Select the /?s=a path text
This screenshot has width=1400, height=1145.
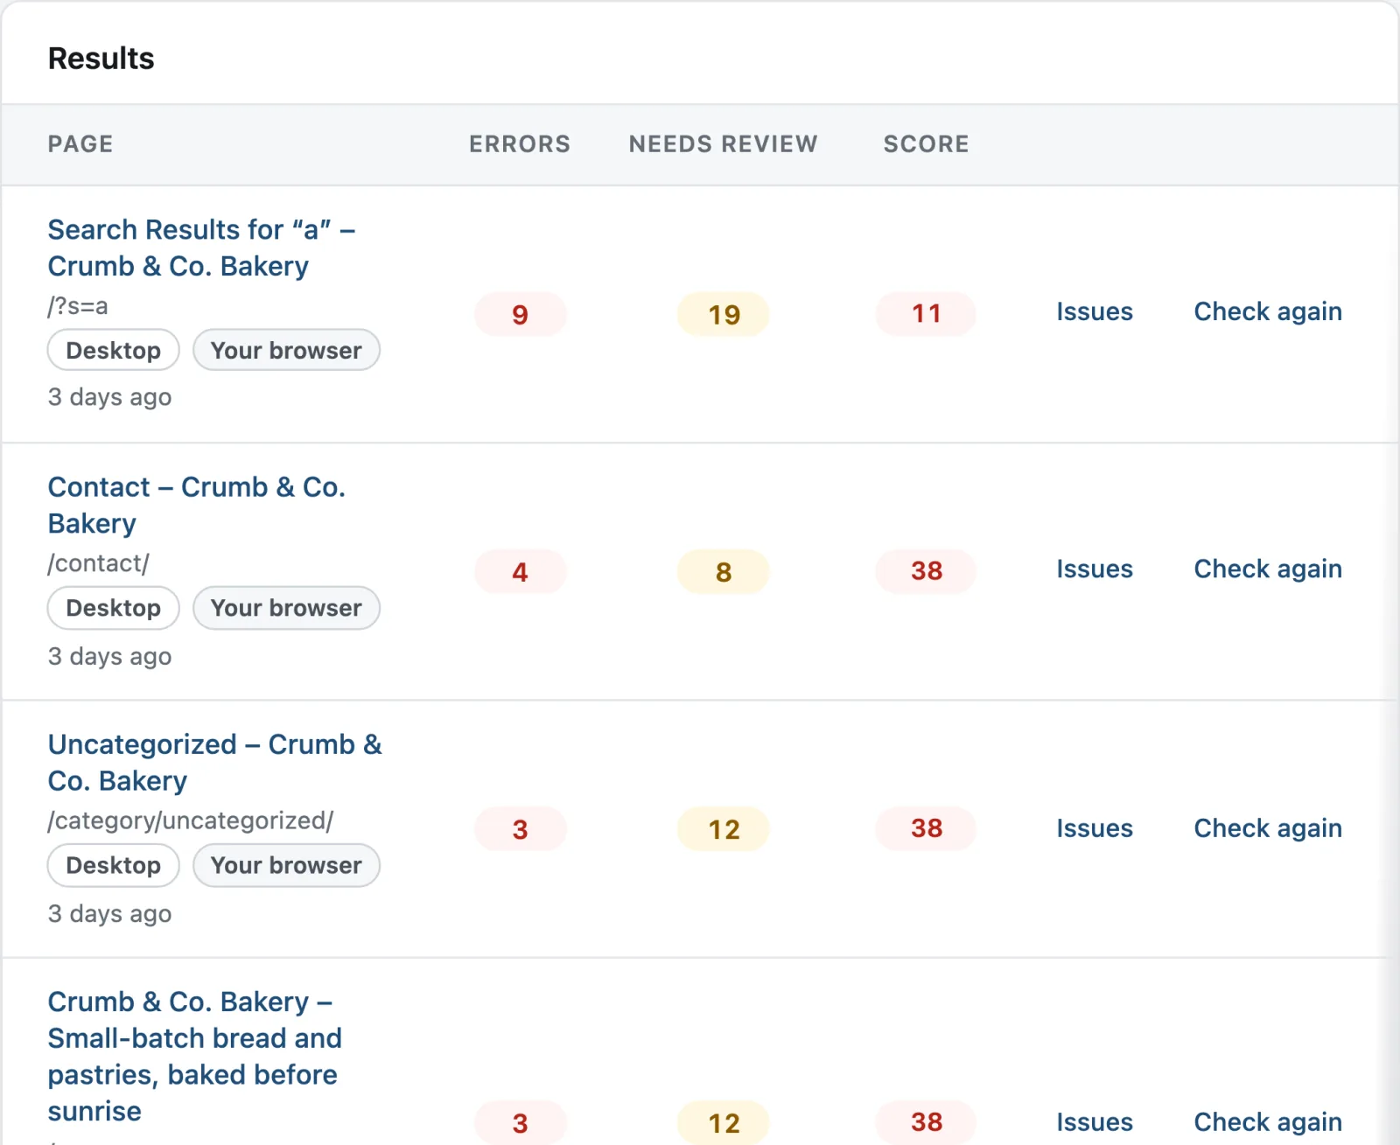[x=78, y=306]
